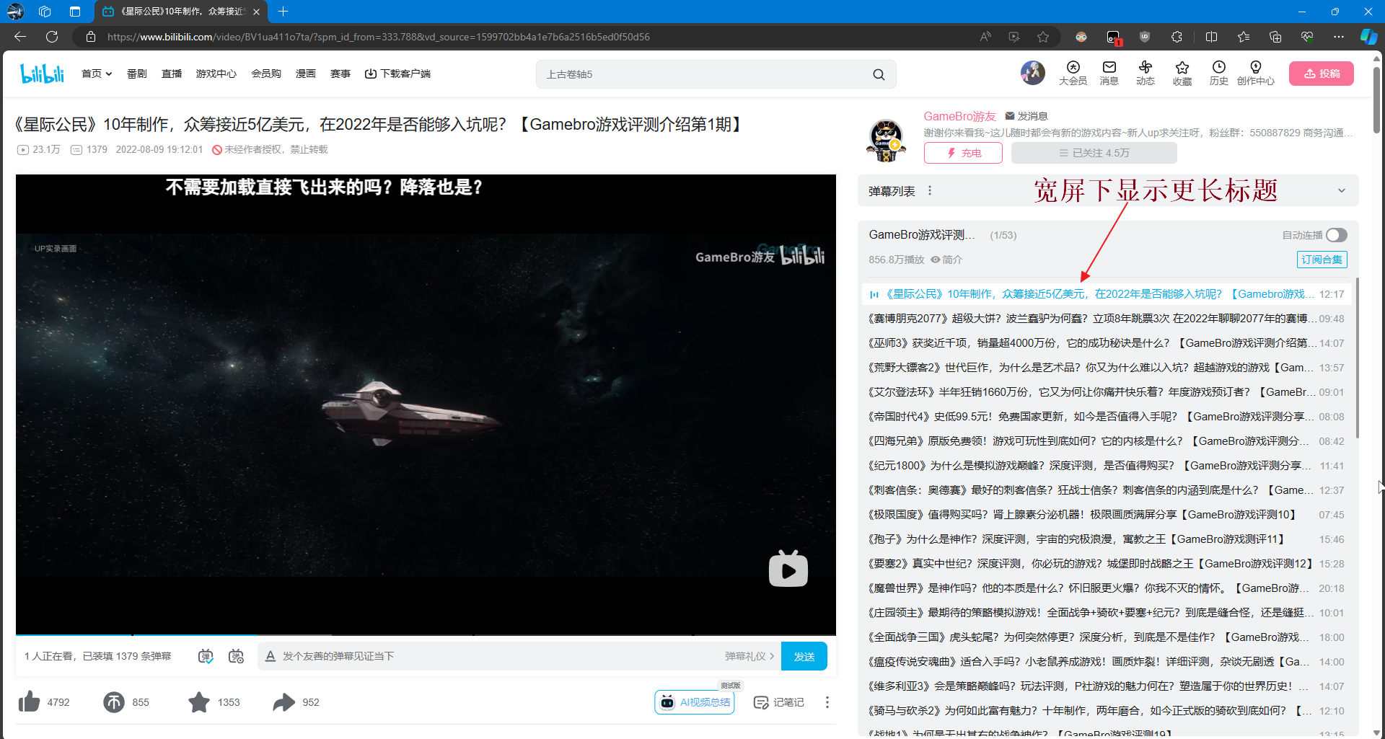Open 会员购 in the top navigation

(x=266, y=74)
